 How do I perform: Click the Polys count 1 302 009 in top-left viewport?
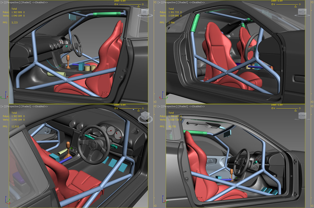[17, 12]
